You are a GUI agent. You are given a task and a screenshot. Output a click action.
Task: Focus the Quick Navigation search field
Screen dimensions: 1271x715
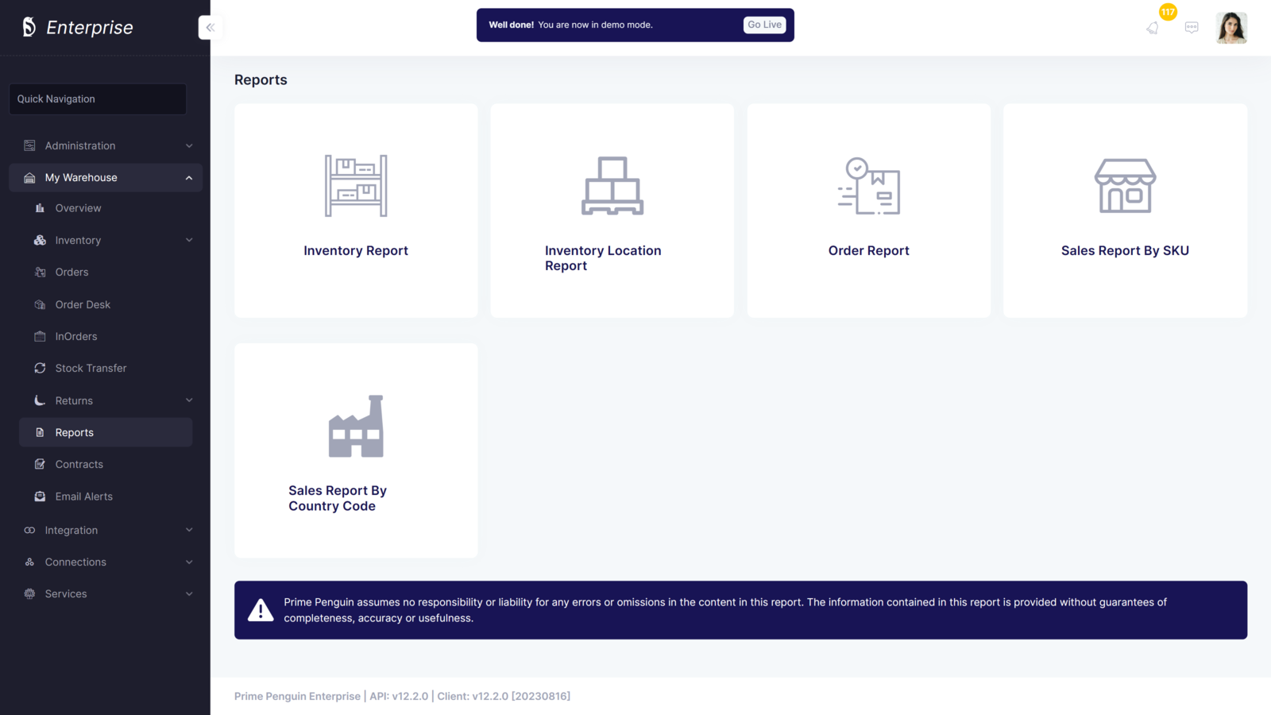[98, 99]
